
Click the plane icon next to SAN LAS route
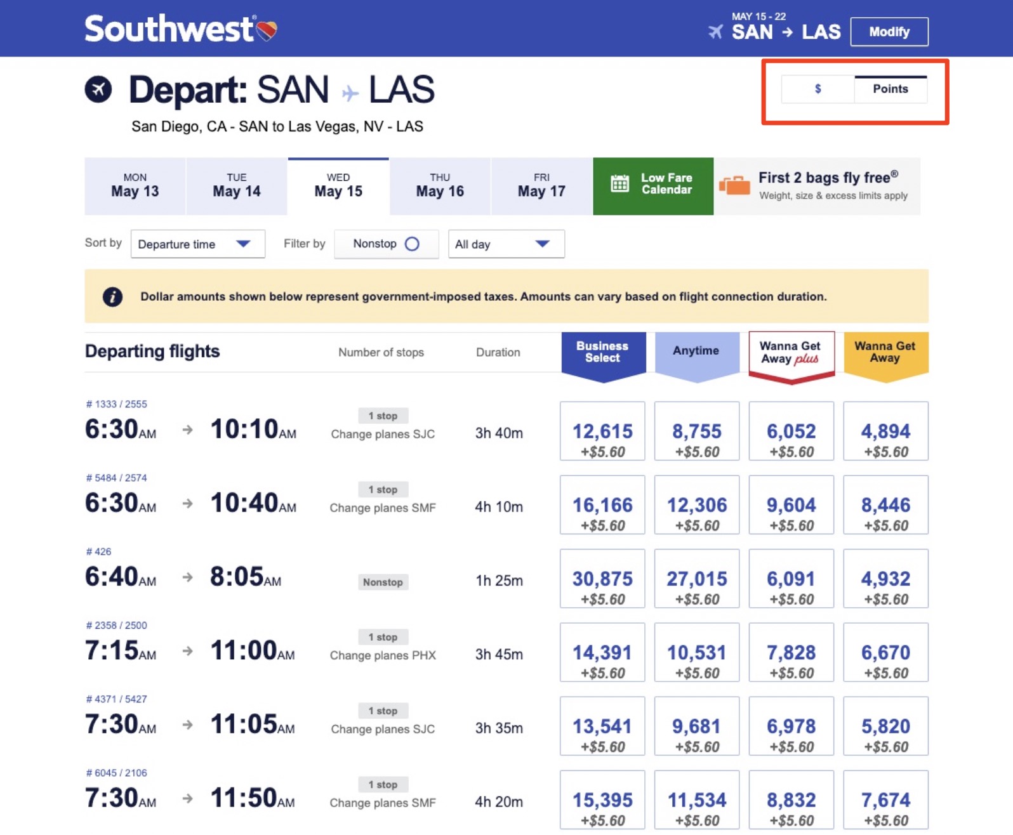coord(717,31)
